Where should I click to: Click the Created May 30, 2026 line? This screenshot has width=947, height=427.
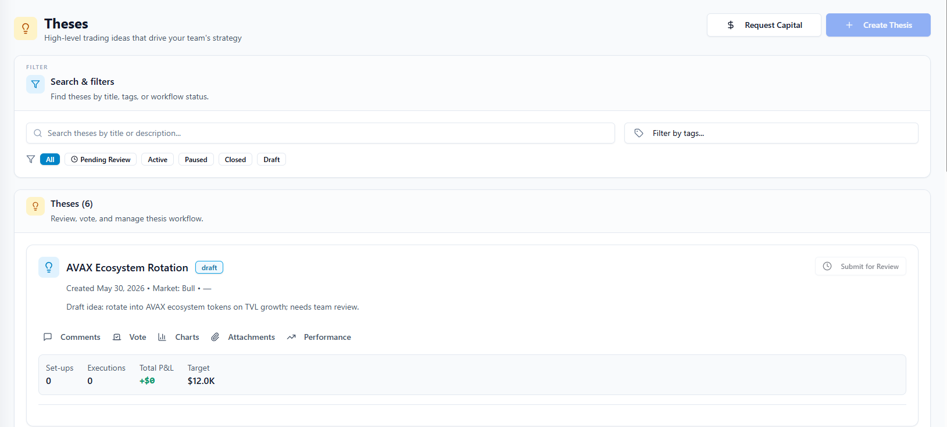pos(139,288)
